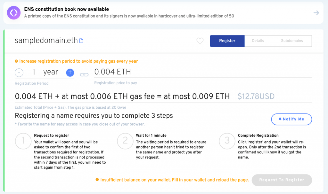Click the step 3 circle icon
The height and width of the screenshot is (194, 328).
(227, 141)
